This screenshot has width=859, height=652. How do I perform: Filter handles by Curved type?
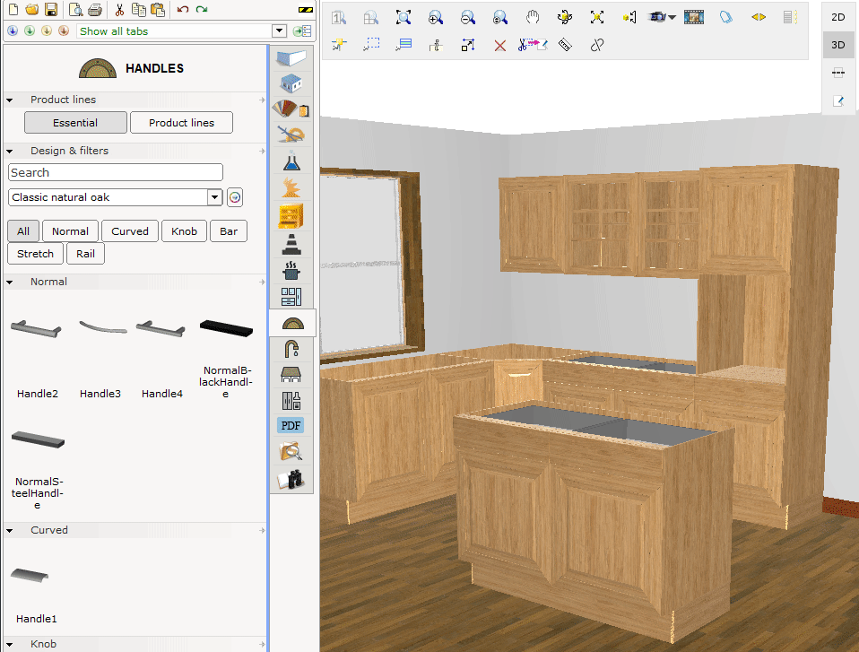point(130,231)
